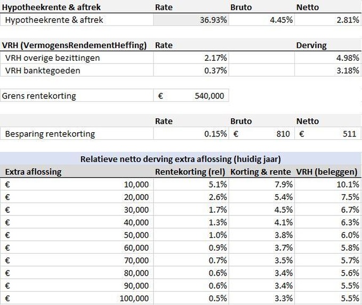
Task: Click the 100,000 extra aflossing cell
Action: [x=77, y=299]
